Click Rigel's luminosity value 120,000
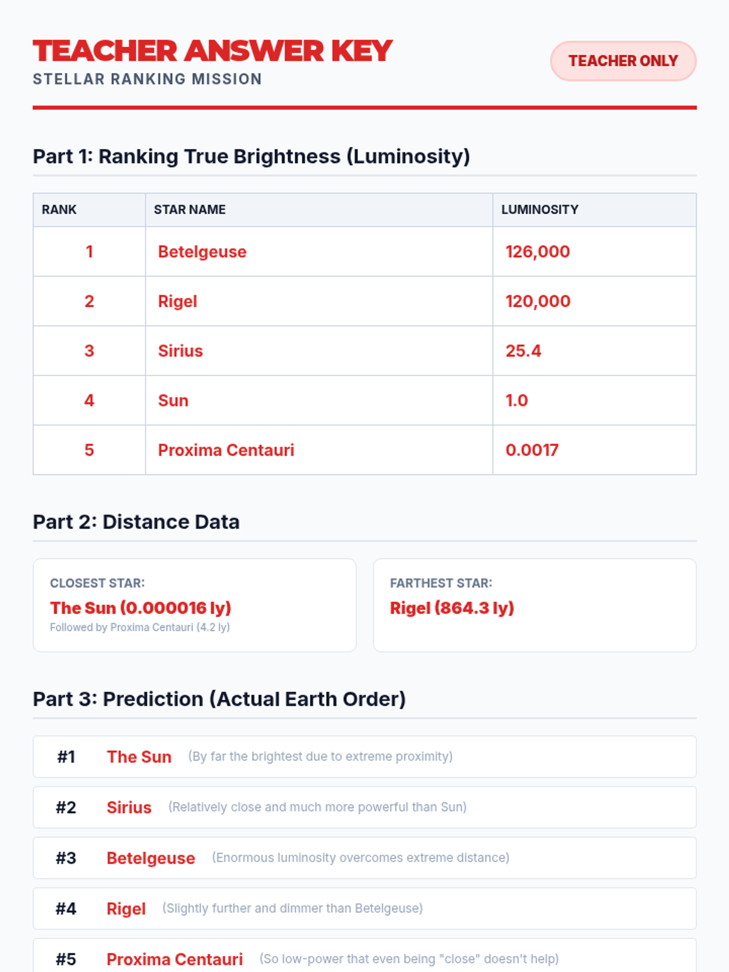This screenshot has width=729, height=972. [x=538, y=301]
